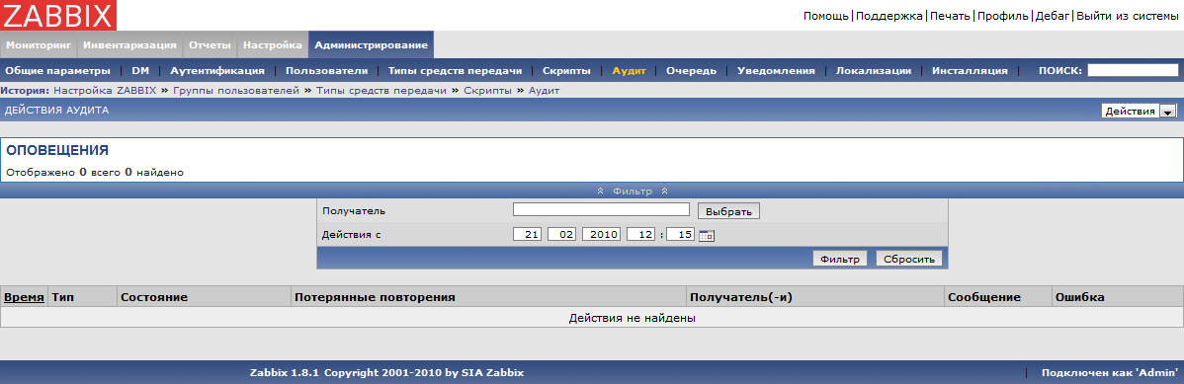The image size is (1184, 384).
Task: Click the Дебаг link
Action: (1053, 15)
